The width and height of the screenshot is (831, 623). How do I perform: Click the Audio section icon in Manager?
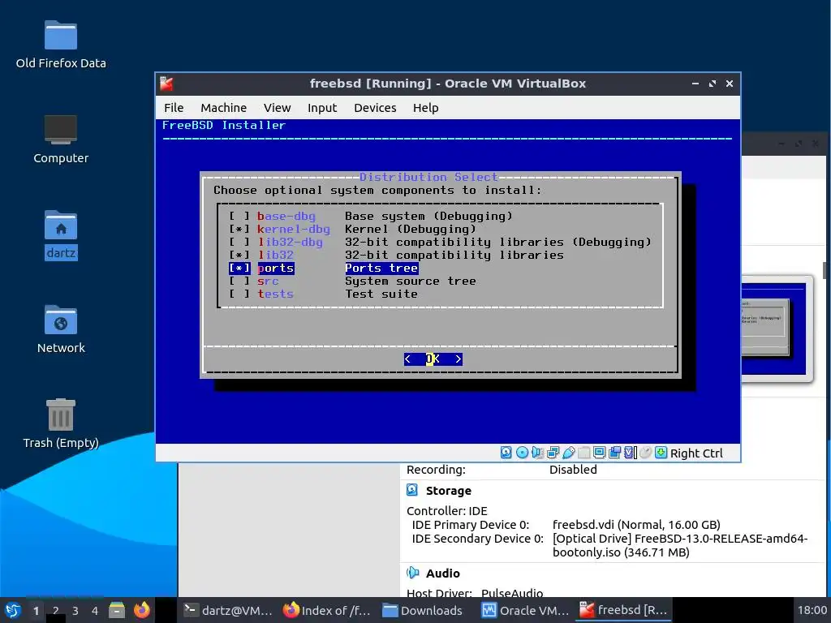coord(412,574)
